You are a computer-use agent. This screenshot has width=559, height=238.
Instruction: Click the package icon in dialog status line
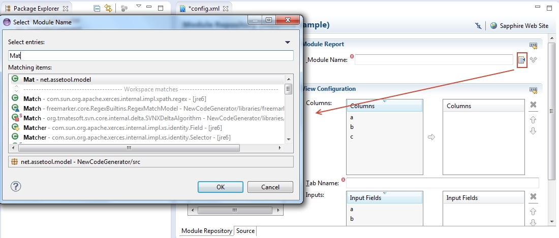point(15,161)
